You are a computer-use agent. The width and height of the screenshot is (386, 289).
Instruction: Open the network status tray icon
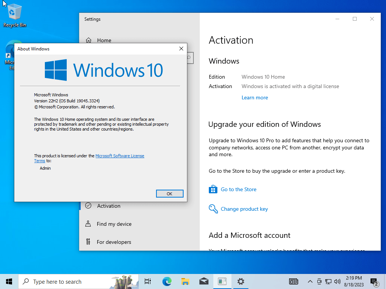point(328,281)
